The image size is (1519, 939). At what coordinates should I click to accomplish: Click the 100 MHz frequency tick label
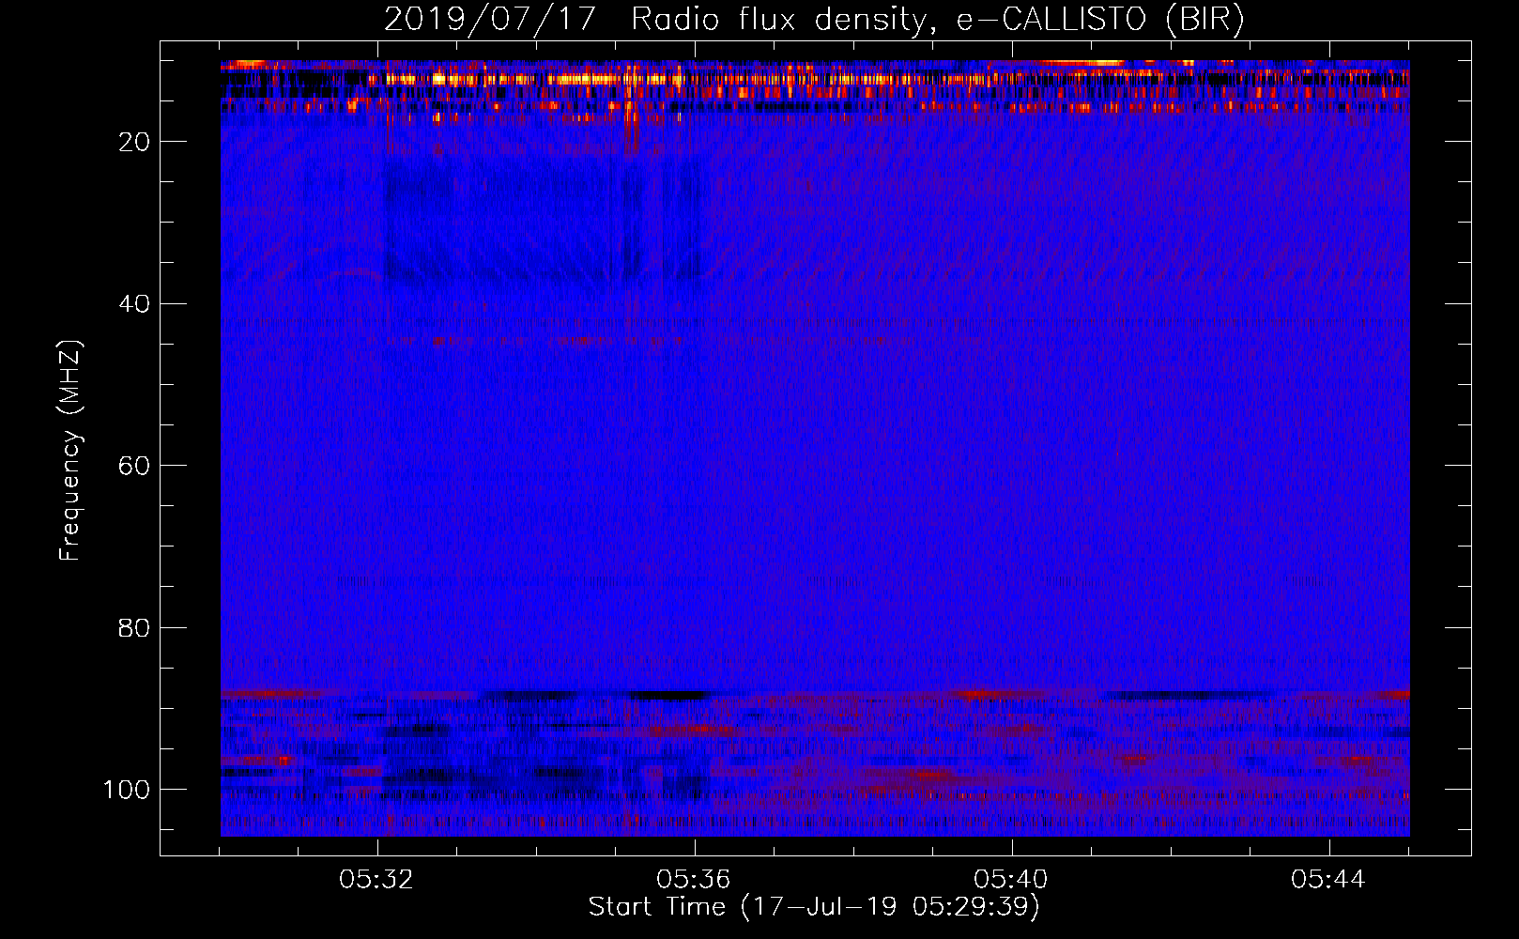(127, 790)
